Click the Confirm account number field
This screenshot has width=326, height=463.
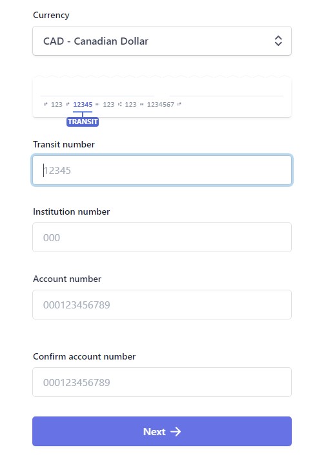(162, 382)
